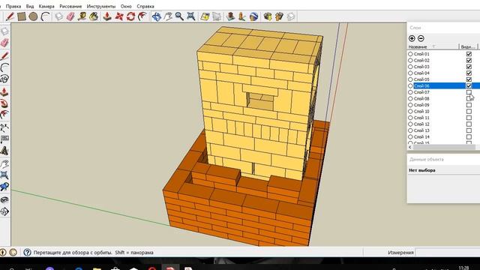Select the Paint Bucket tool in top toolbar
The image size is (480, 270).
point(94,16)
